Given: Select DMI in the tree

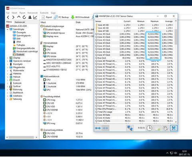Looking at the screenshot, I should coord(17,39).
